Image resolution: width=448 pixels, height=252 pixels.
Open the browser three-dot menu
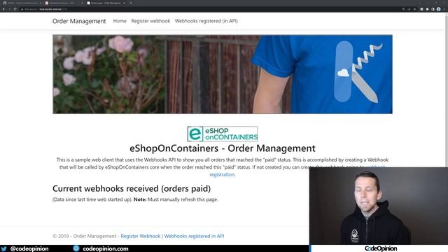pyautogui.click(x=444, y=9)
